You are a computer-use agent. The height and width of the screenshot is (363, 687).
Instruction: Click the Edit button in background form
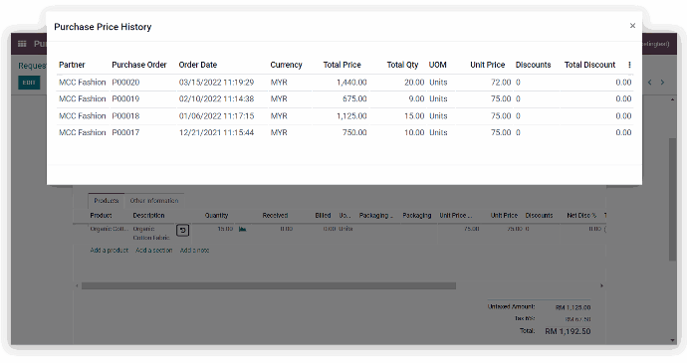tap(29, 83)
